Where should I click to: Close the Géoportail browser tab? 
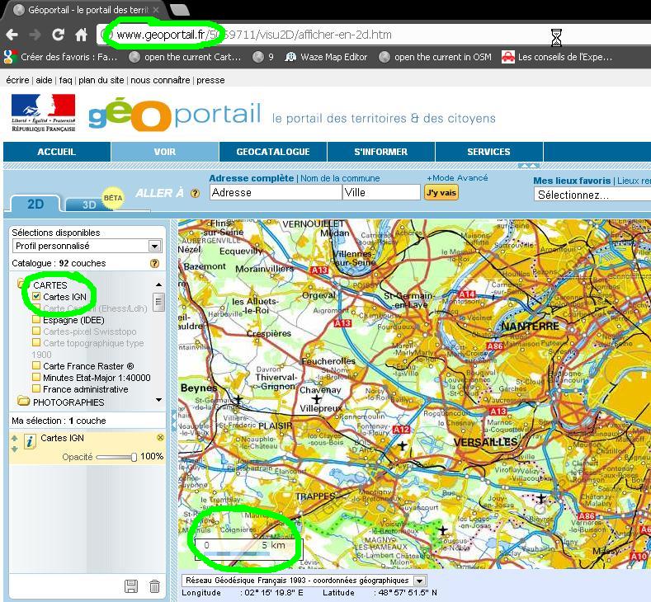(156, 10)
